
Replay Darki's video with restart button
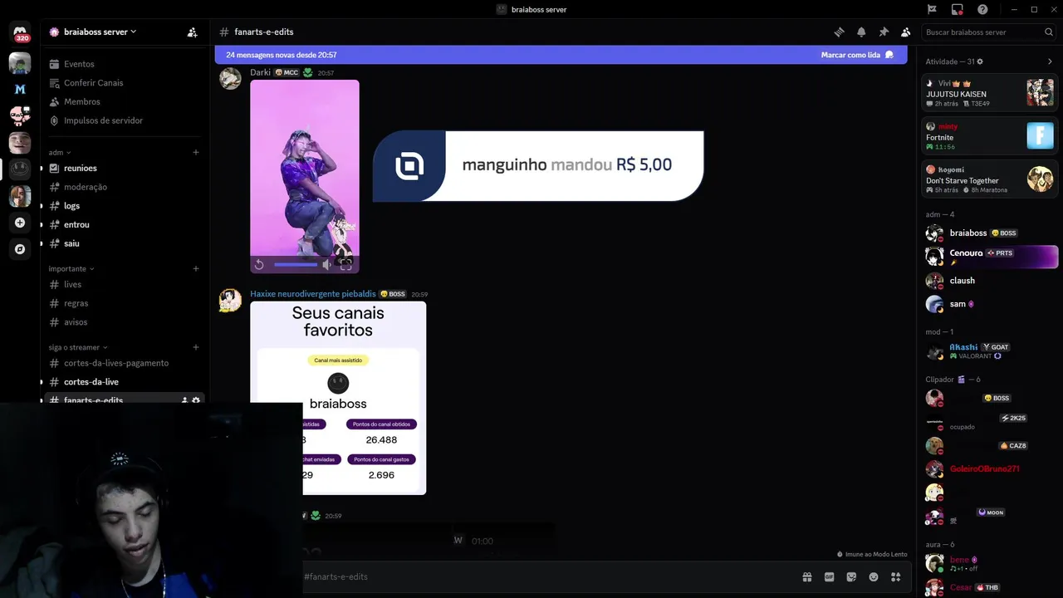(x=259, y=264)
